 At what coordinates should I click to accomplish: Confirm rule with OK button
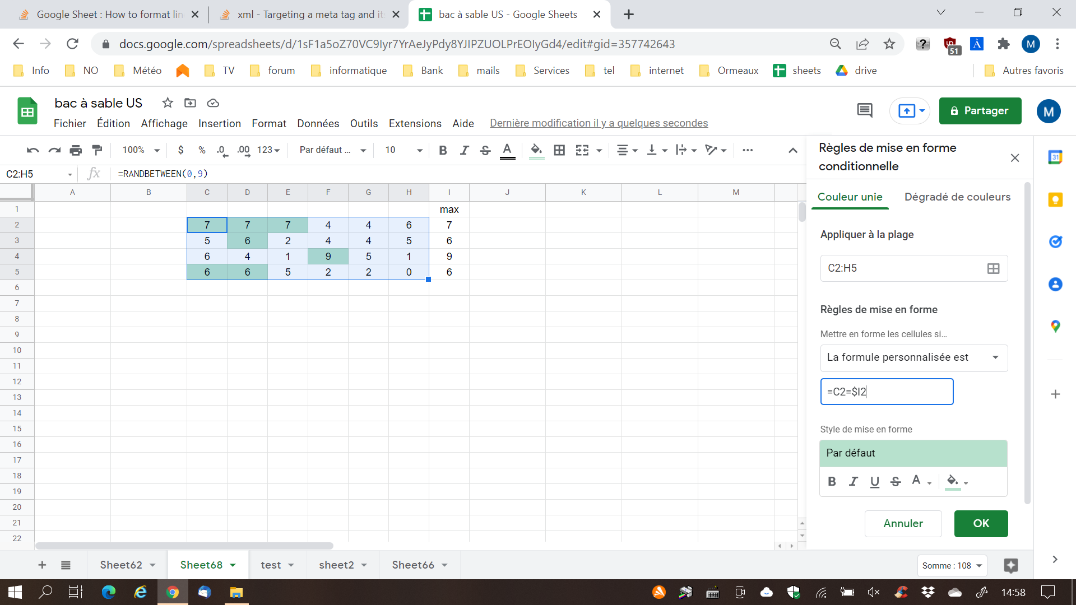pyautogui.click(x=981, y=523)
